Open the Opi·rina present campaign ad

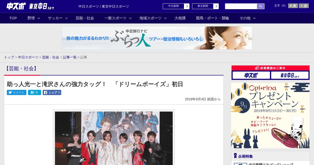(270, 115)
